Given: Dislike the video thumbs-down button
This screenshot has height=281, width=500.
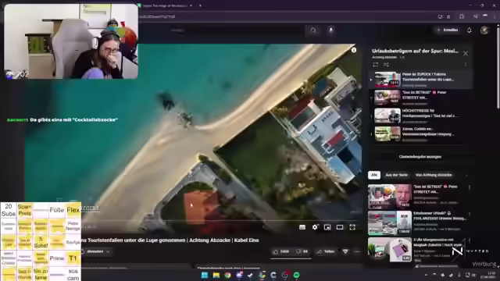Looking at the screenshot, I should [302, 251].
